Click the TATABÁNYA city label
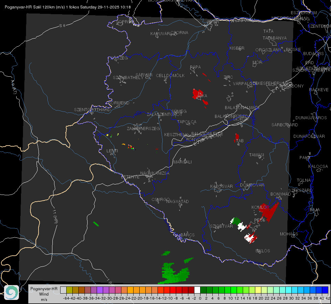The height and width of the screenshot is (304, 331). [275, 38]
